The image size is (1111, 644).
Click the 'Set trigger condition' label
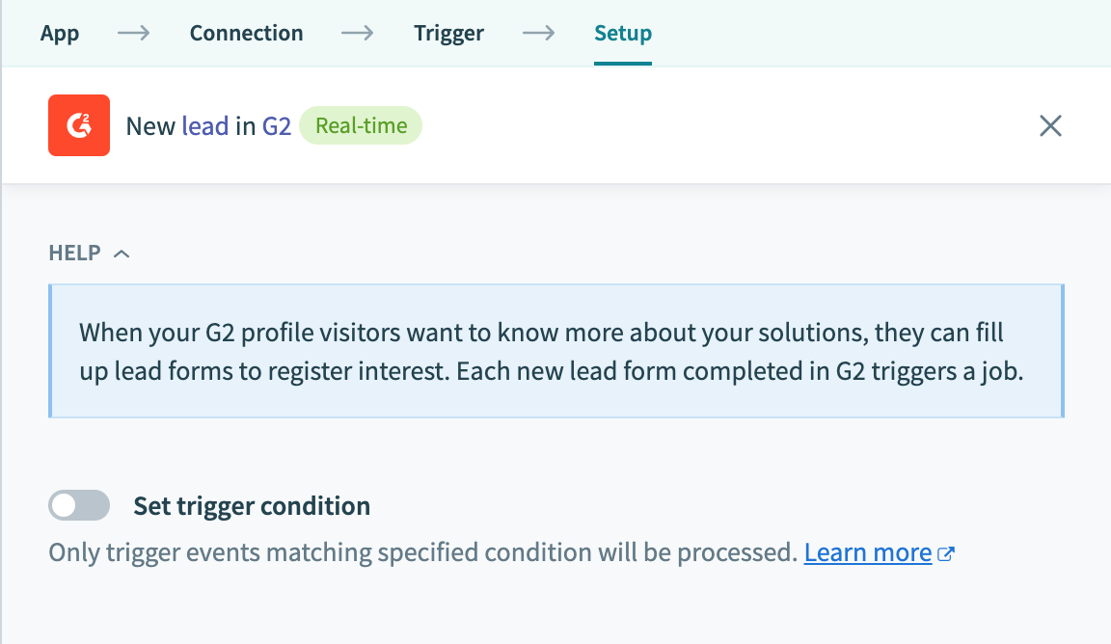[x=252, y=506]
